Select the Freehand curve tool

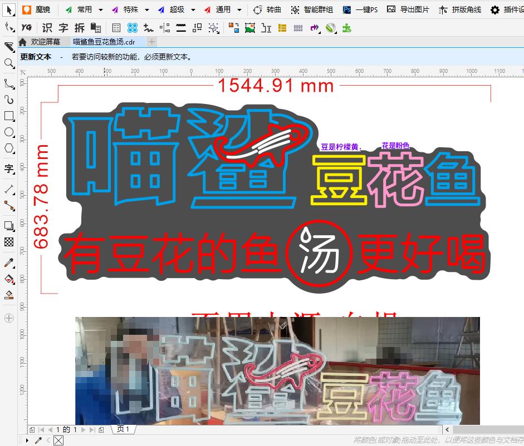[x=9, y=84]
